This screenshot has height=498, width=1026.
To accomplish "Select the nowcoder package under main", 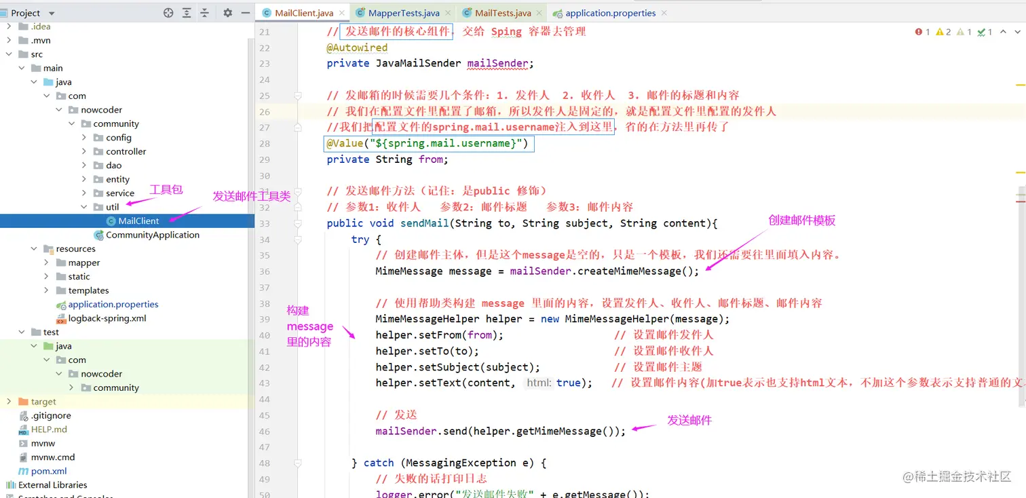I will coord(101,110).
